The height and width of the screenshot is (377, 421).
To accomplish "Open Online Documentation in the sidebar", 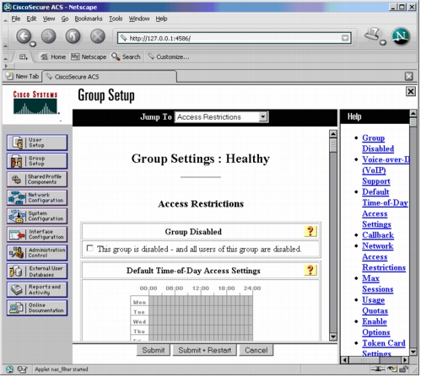I will [37, 308].
